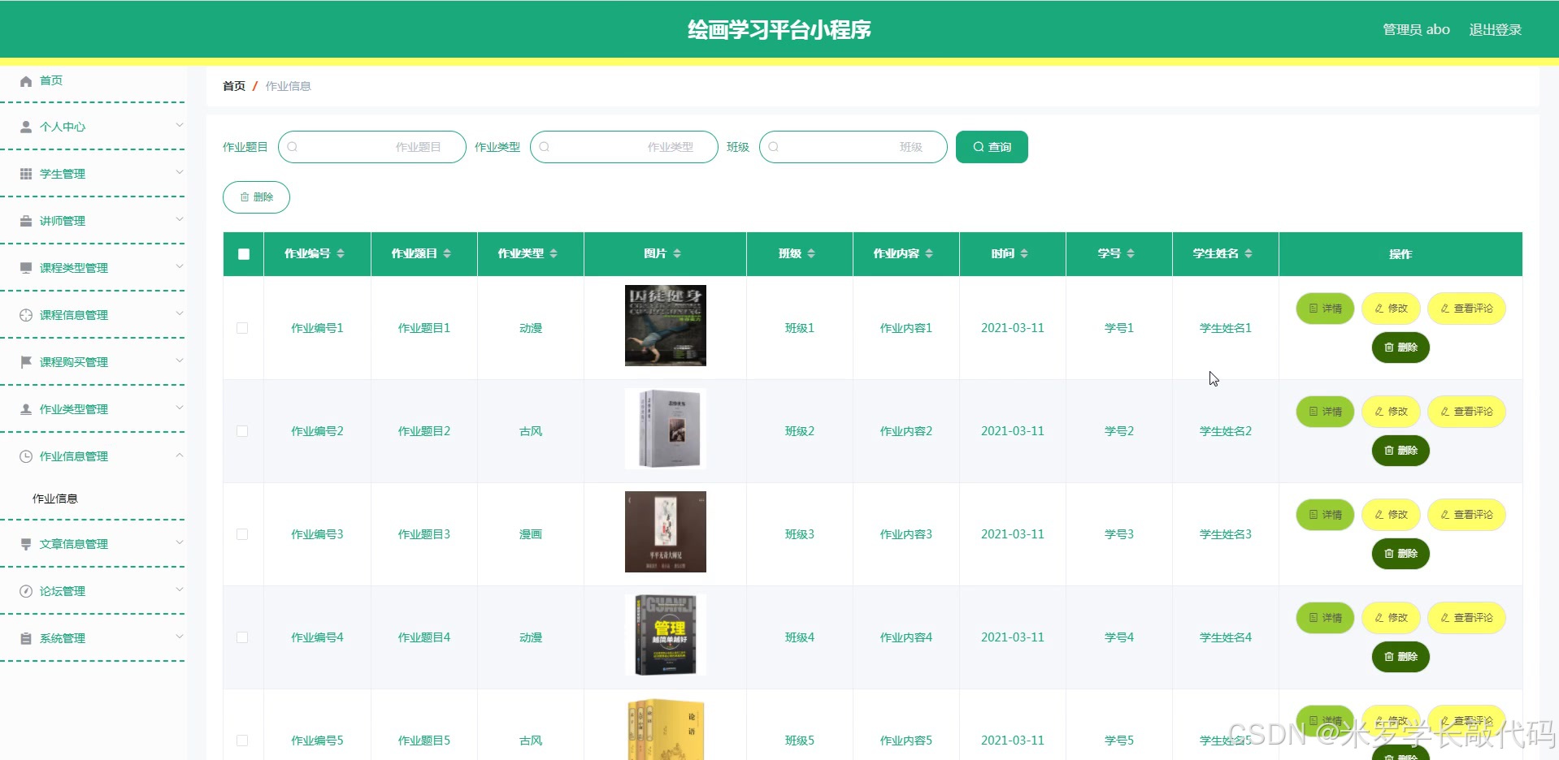
Task: Sort by 时间 column arrows
Action: pos(1024,254)
